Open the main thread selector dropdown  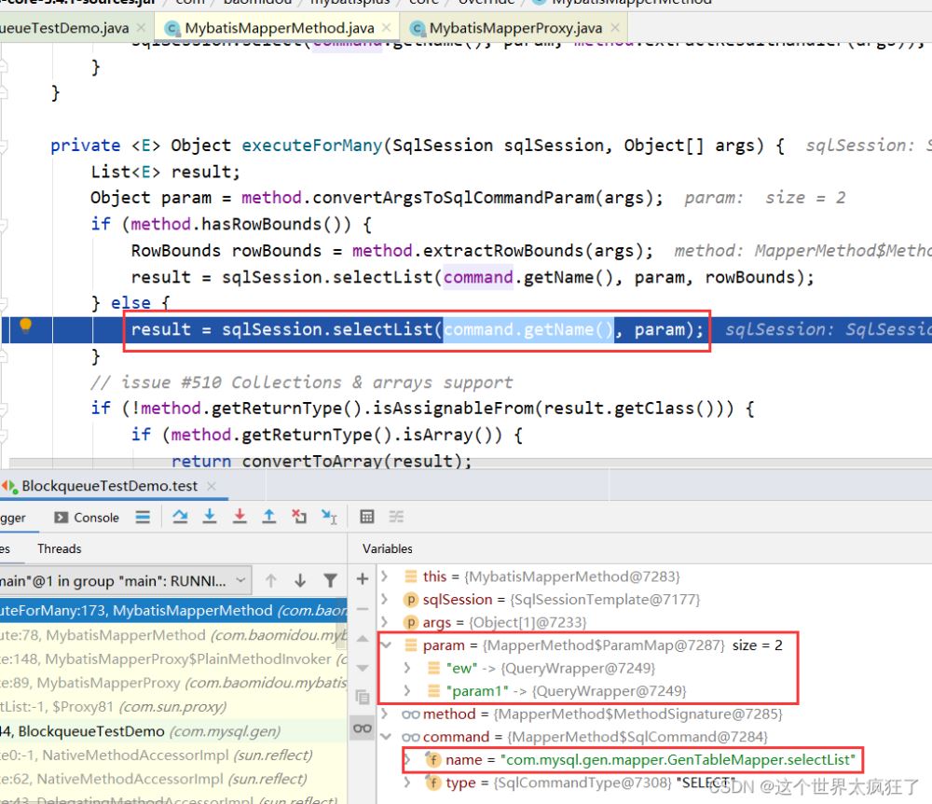pos(124,580)
